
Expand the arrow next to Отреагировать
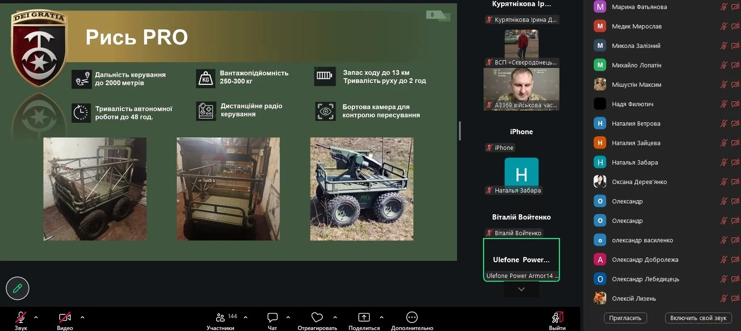click(335, 317)
